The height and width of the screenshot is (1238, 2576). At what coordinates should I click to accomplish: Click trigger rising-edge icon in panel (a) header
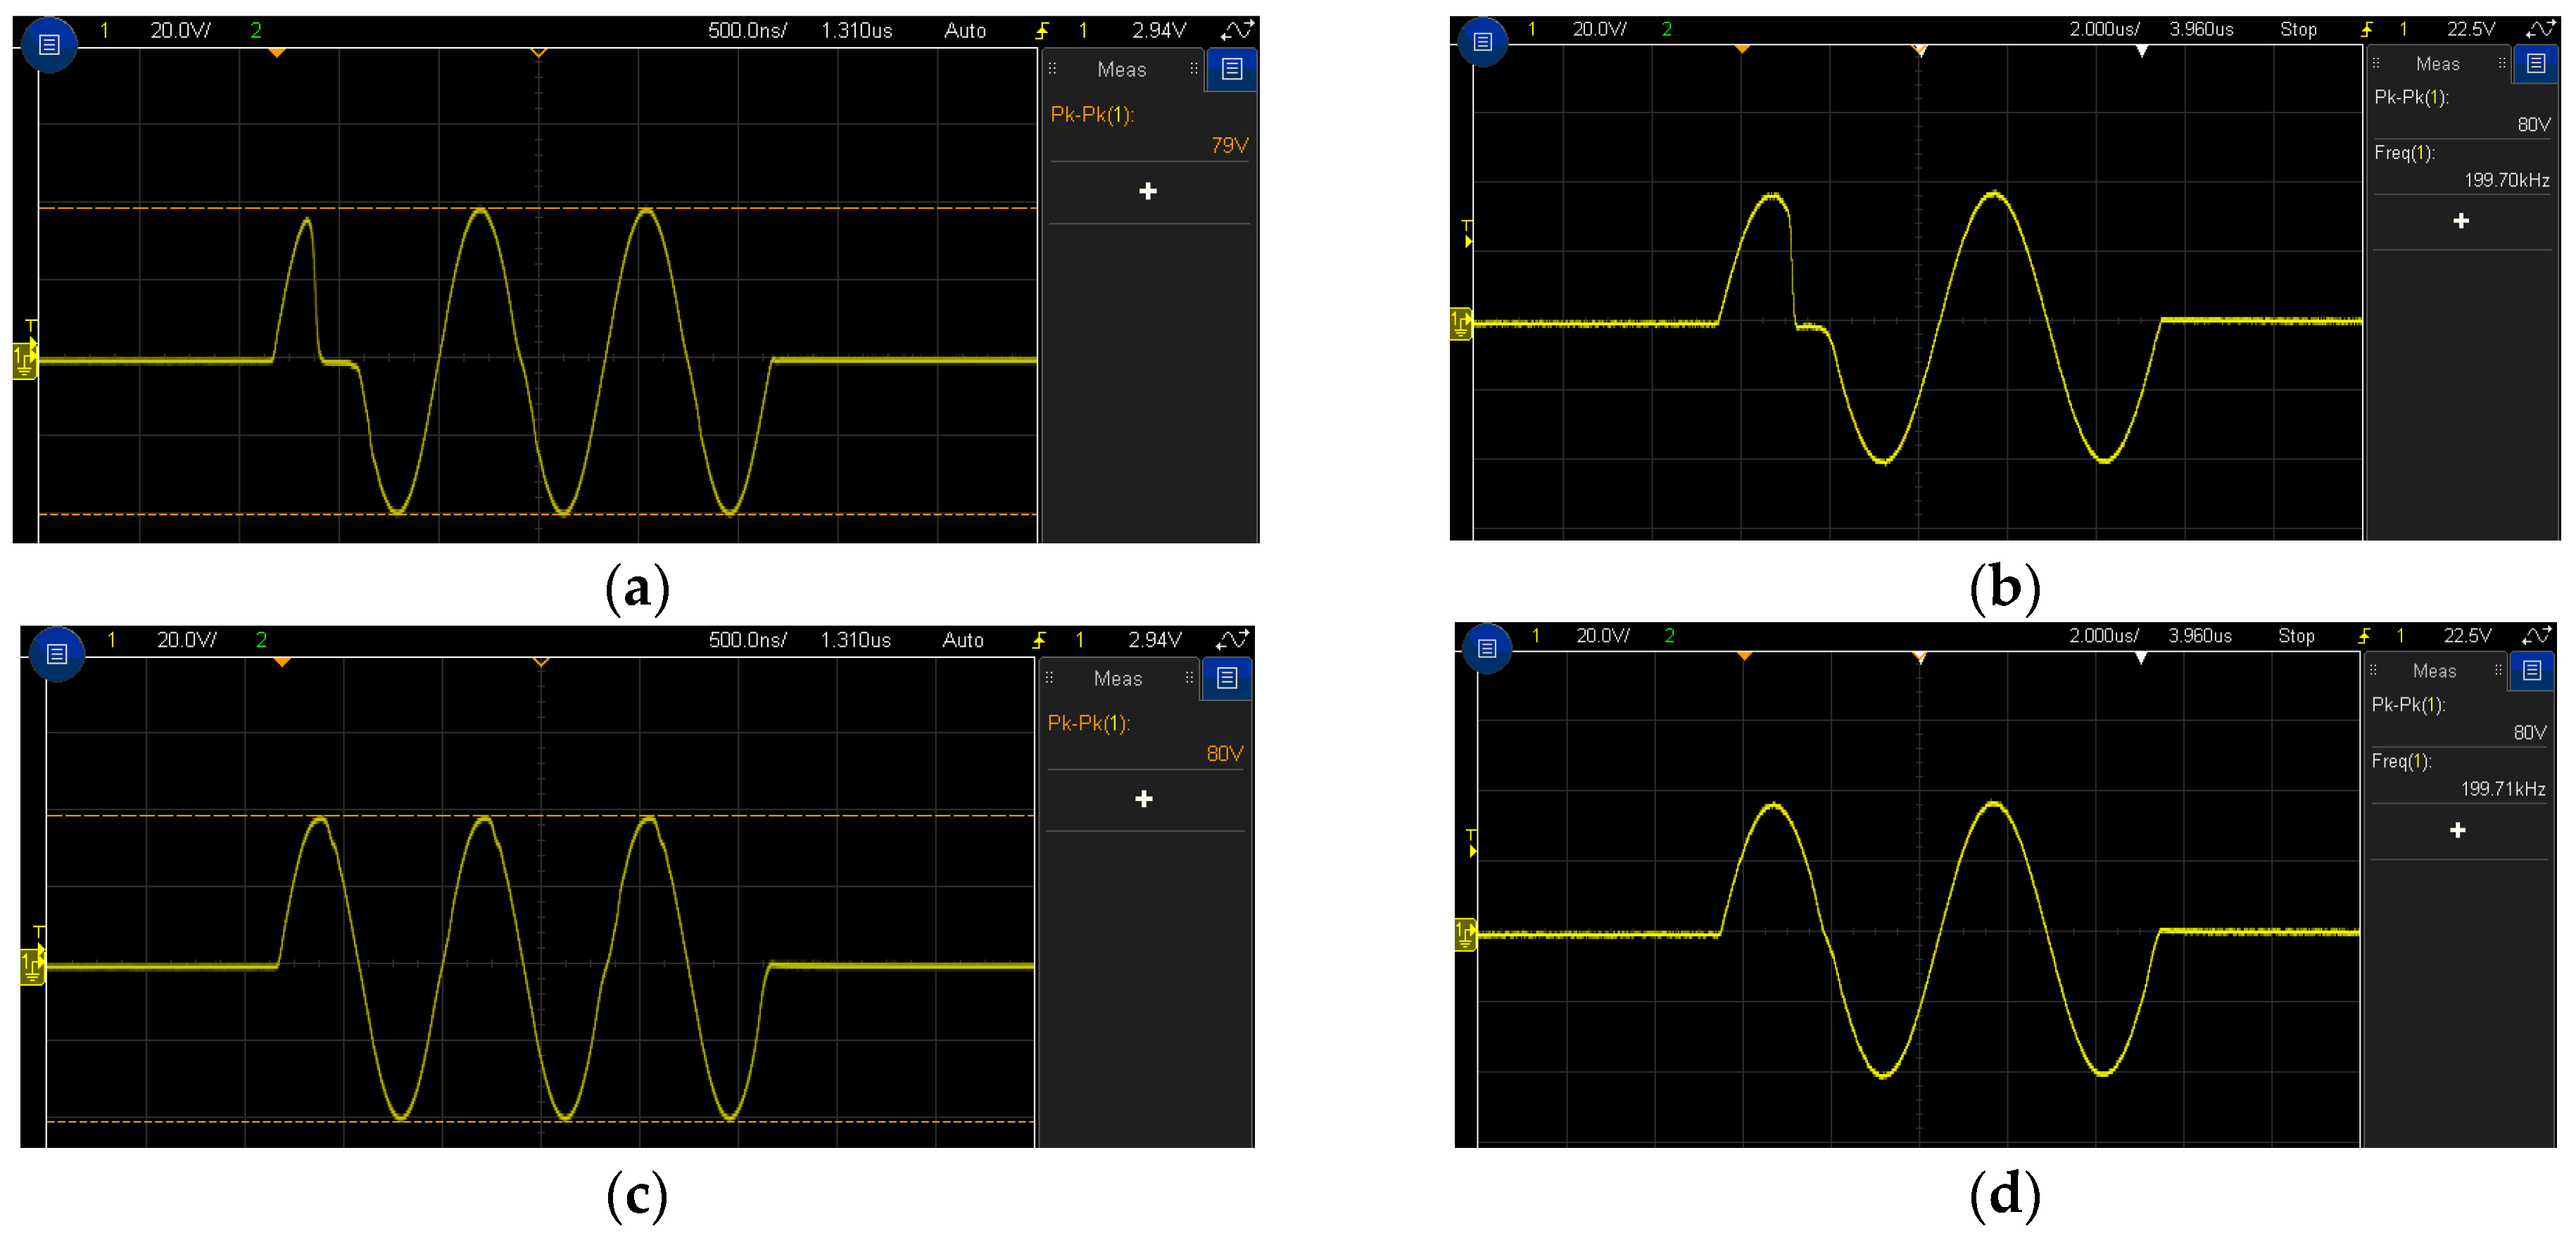coord(1041,31)
